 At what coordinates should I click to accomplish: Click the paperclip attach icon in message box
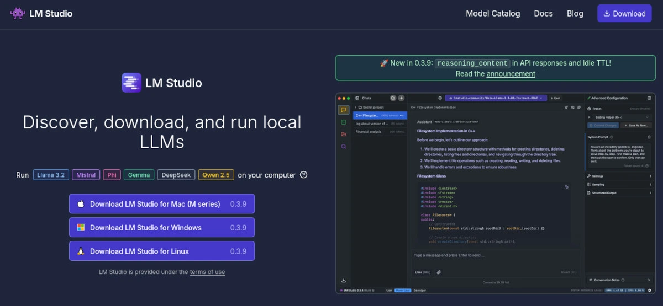pyautogui.click(x=439, y=272)
